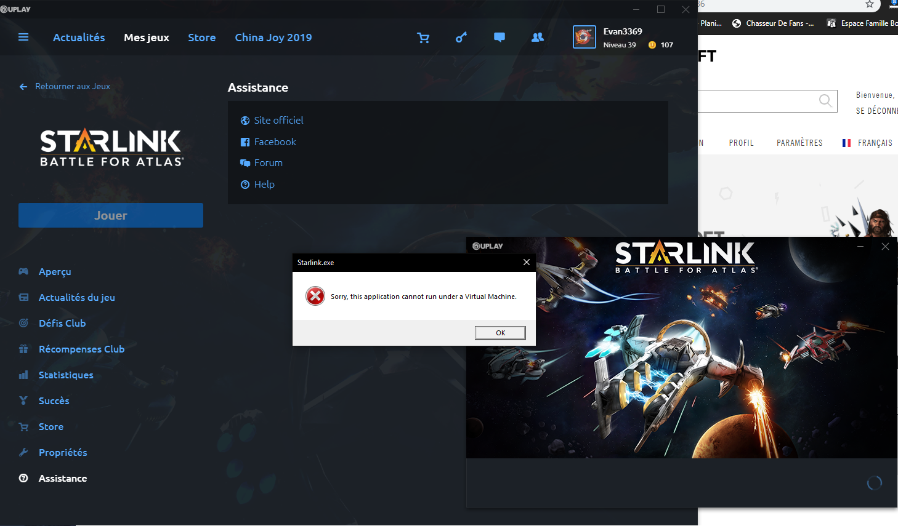898x526 pixels.
Task: Click the trophy icon beside Succès
Action: pos(23,400)
